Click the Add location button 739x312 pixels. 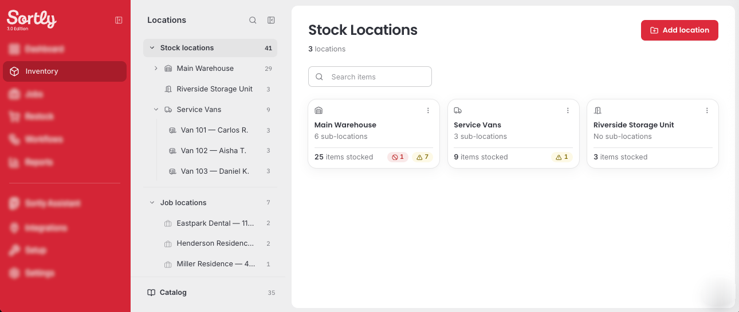click(x=679, y=30)
